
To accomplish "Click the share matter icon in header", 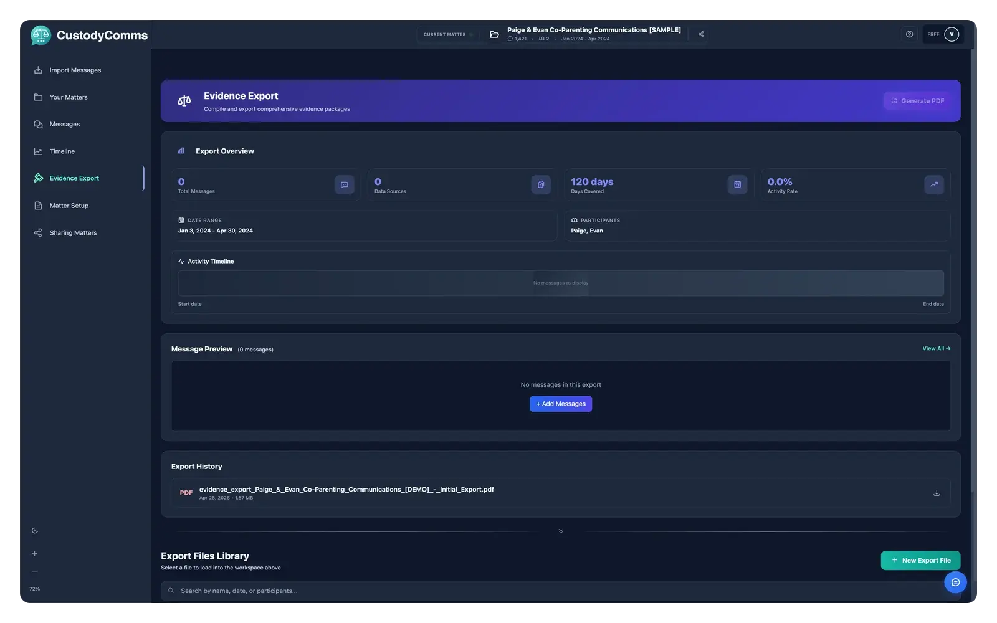I will tap(701, 34).
